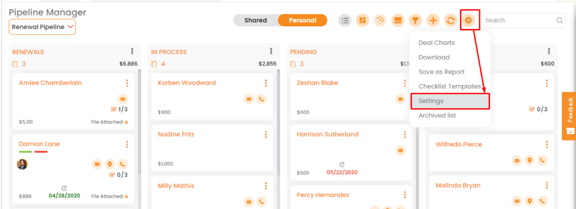Screen dimensions: 576x209
Task: Open the filter funnel icon
Action: click(x=416, y=21)
